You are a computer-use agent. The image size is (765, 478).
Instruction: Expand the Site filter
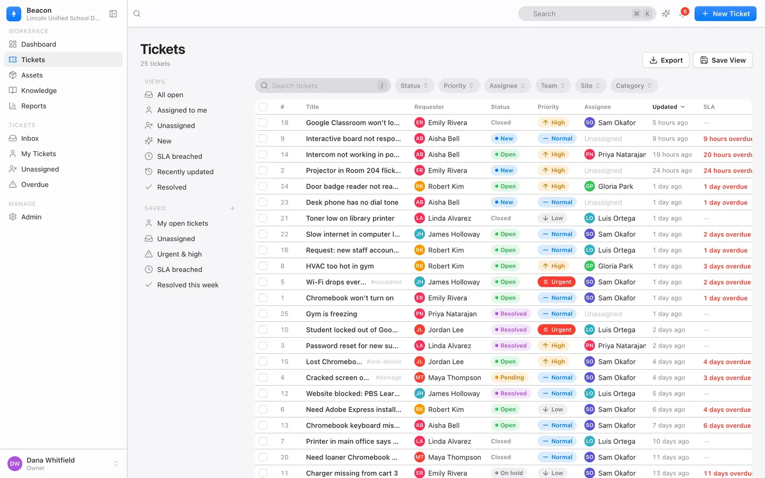tap(590, 86)
